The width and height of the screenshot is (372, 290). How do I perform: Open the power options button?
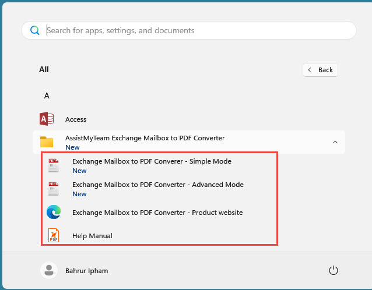tap(334, 270)
